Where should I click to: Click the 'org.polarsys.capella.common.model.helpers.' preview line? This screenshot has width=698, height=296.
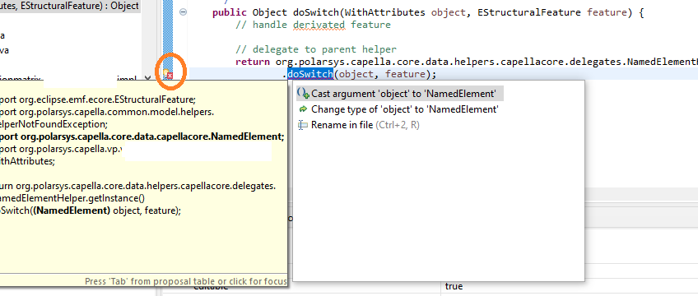pos(107,112)
